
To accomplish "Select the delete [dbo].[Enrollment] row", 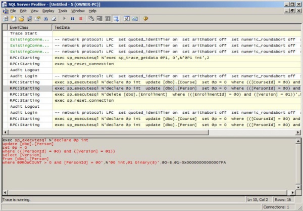I will (151, 95).
